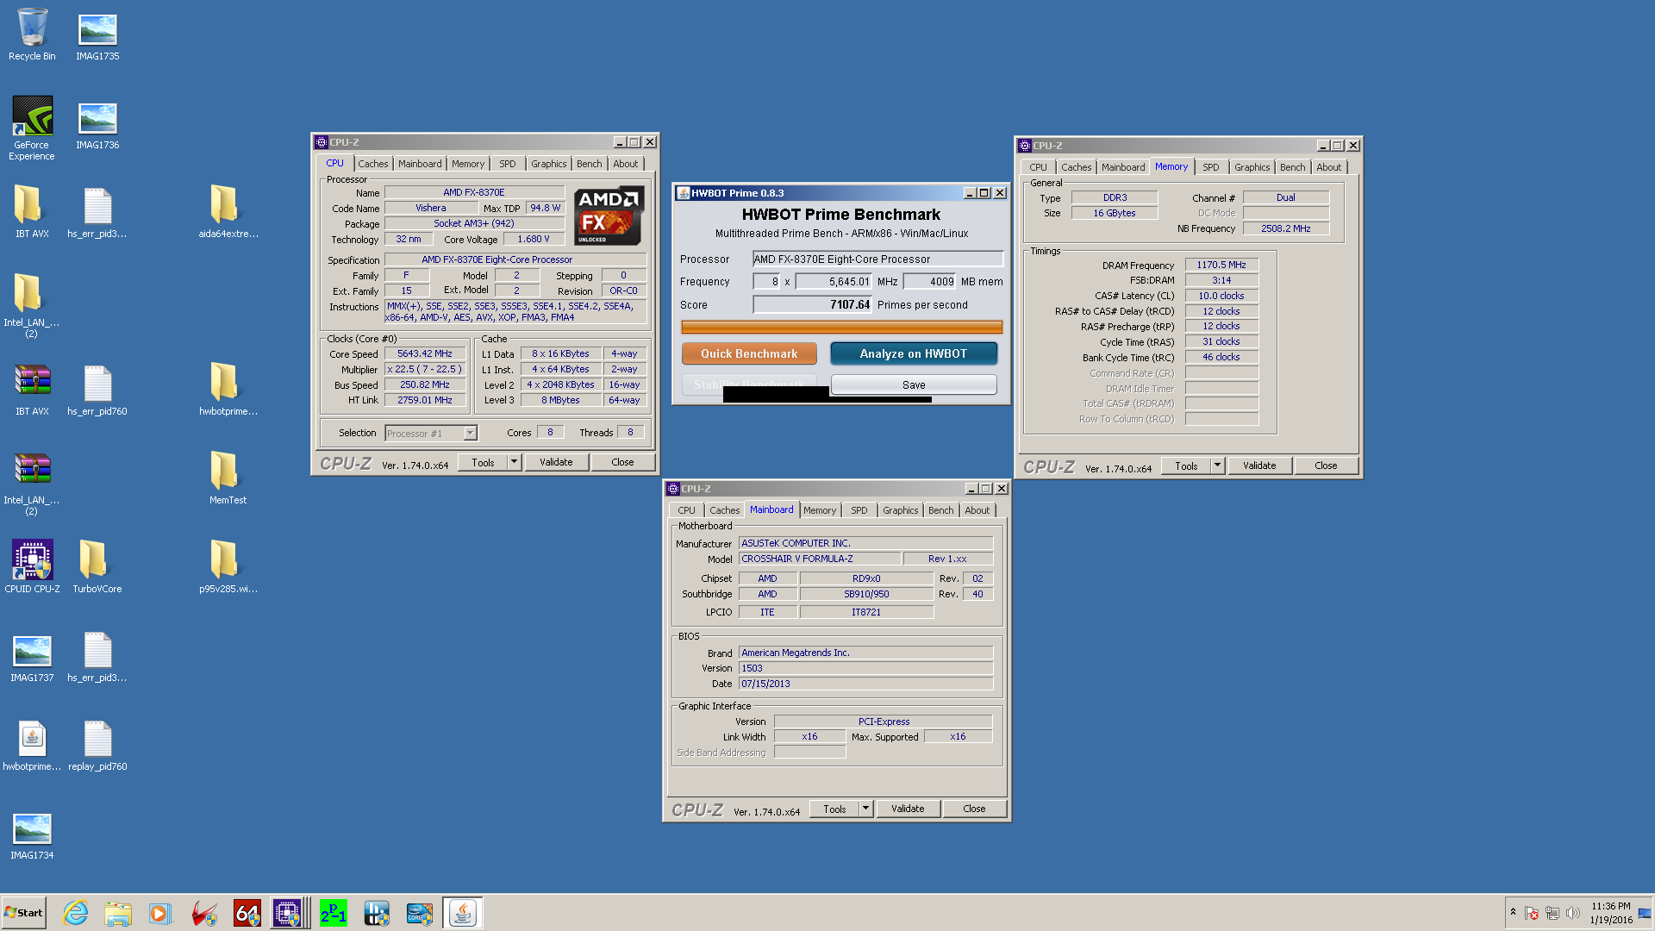Open About tab in Memory CPU-Z window
Image resolution: width=1655 pixels, height=931 pixels.
click(x=1328, y=167)
